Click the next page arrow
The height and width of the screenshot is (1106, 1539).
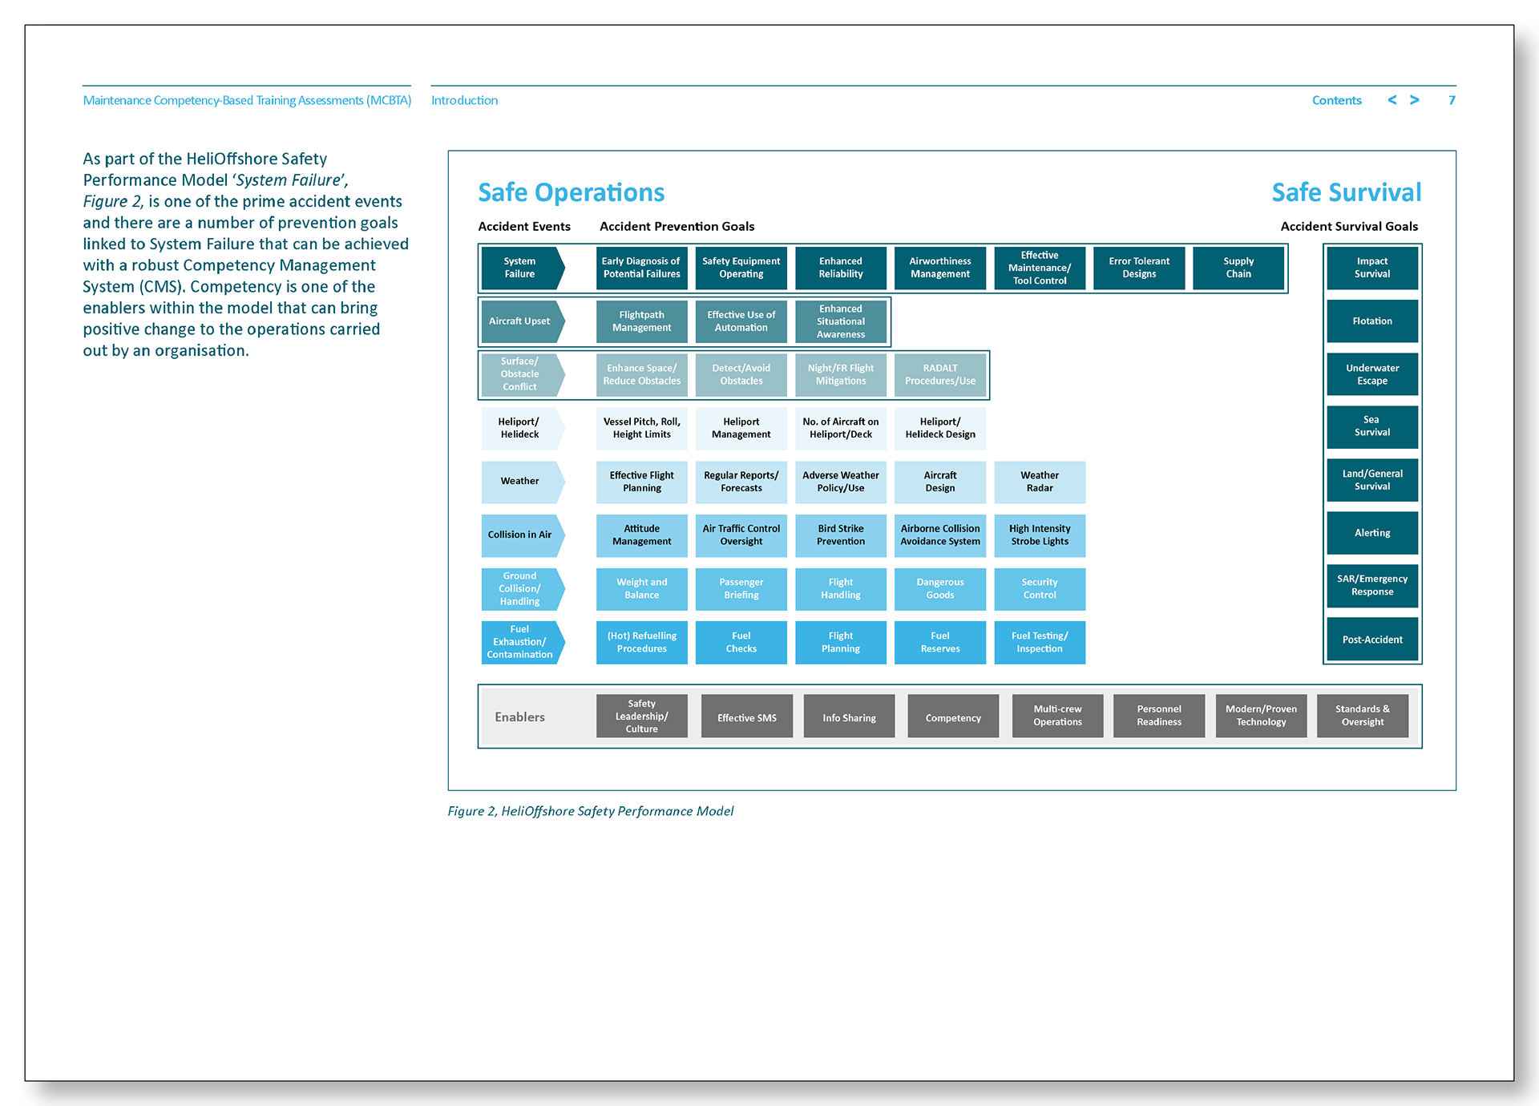tap(1415, 100)
